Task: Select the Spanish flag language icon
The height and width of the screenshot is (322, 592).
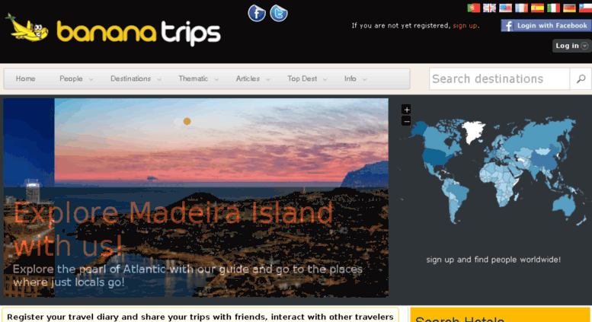Action: (537, 8)
